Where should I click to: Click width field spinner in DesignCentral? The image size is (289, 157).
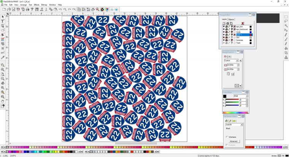click(238, 65)
